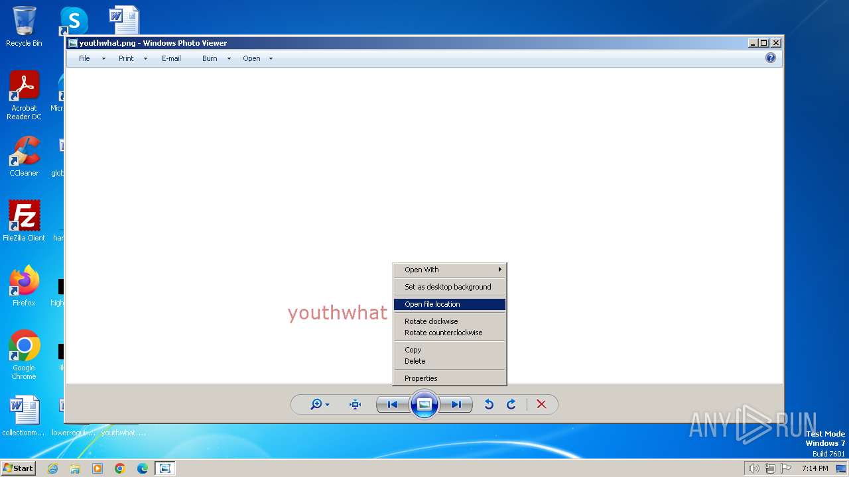Select the collectionm... Word document icon
849x477 pixels.
[x=24, y=416]
